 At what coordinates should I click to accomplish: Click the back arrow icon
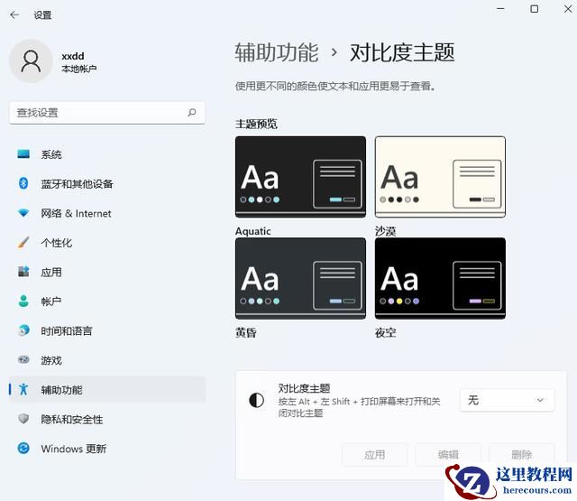14,14
